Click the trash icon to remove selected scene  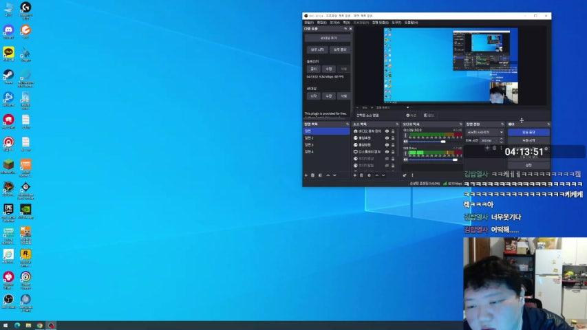click(312, 175)
